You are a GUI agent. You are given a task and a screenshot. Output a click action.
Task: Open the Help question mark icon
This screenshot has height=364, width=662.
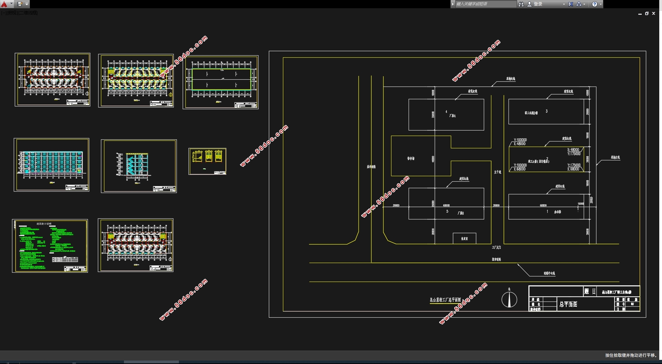(x=595, y=4)
